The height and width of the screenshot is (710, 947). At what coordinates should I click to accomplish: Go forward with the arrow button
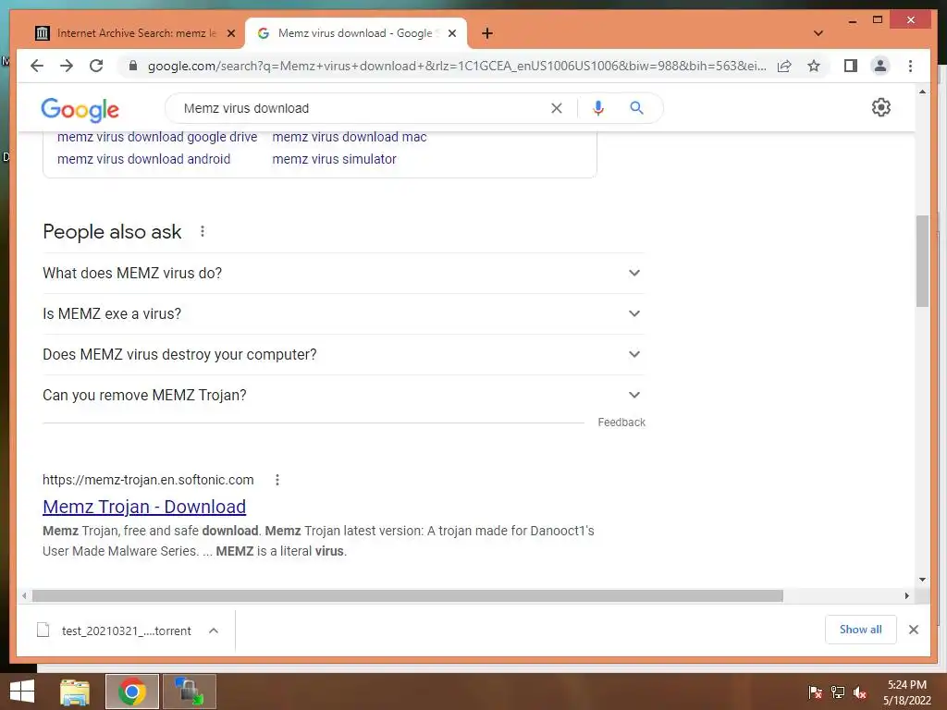(x=67, y=66)
